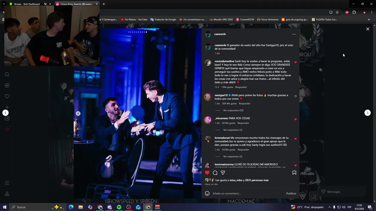Open the tab search dropdown arrow
This screenshot has width=376, height=211.
4,4
